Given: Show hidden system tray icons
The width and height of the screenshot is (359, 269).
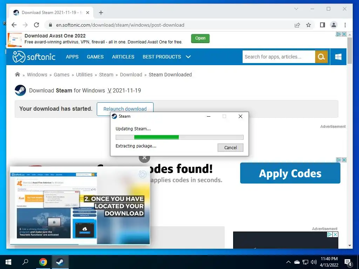Looking at the screenshot, I should coord(289,262).
